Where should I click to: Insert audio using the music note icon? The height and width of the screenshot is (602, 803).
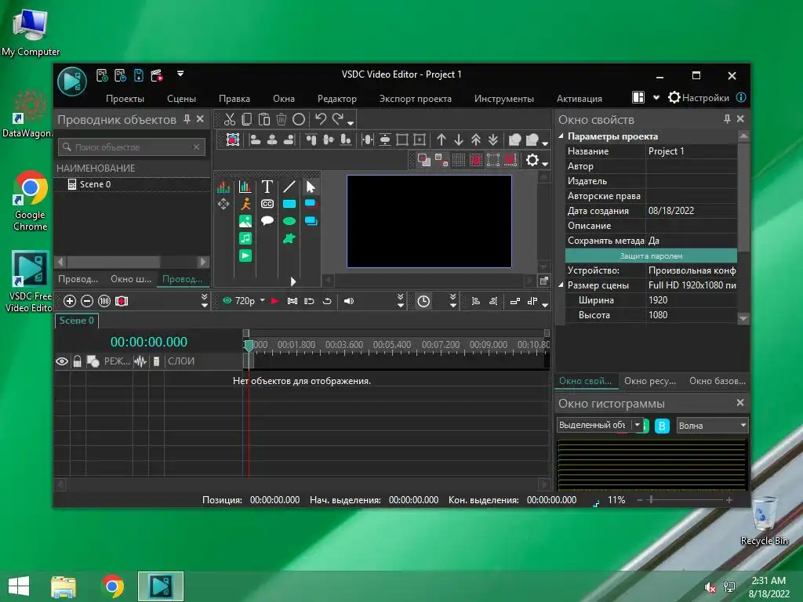tap(245, 238)
